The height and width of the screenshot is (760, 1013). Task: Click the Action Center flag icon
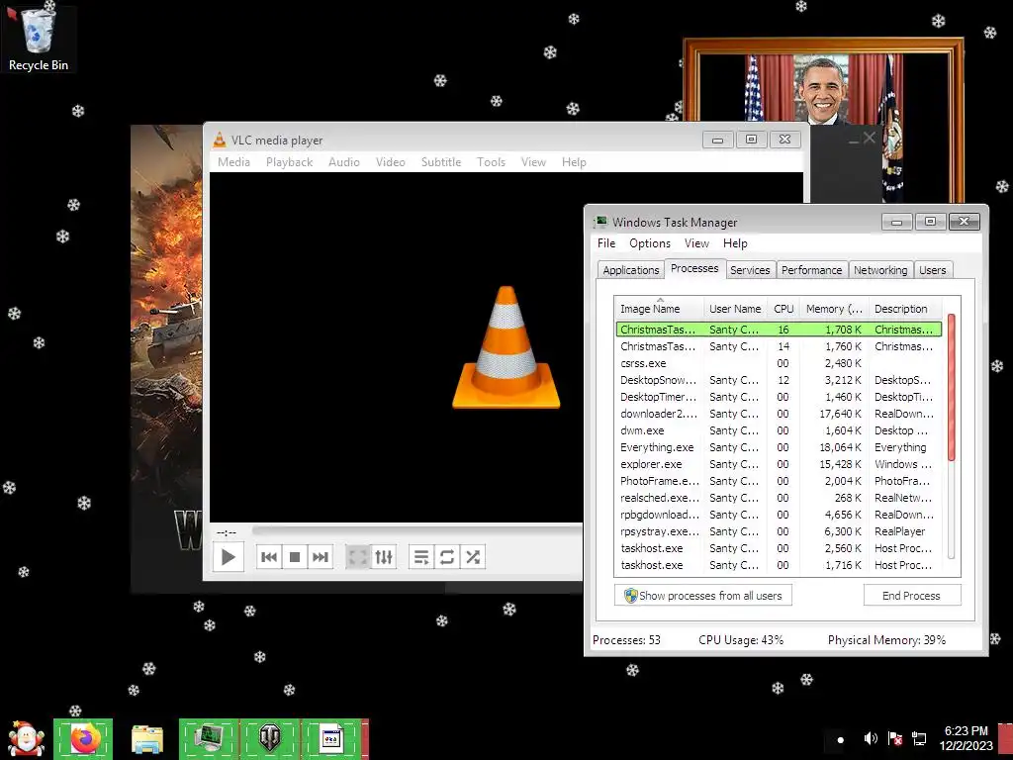(x=894, y=738)
